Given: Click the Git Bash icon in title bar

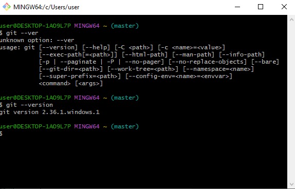Looking at the screenshot, I should pyautogui.click(x=6, y=7).
